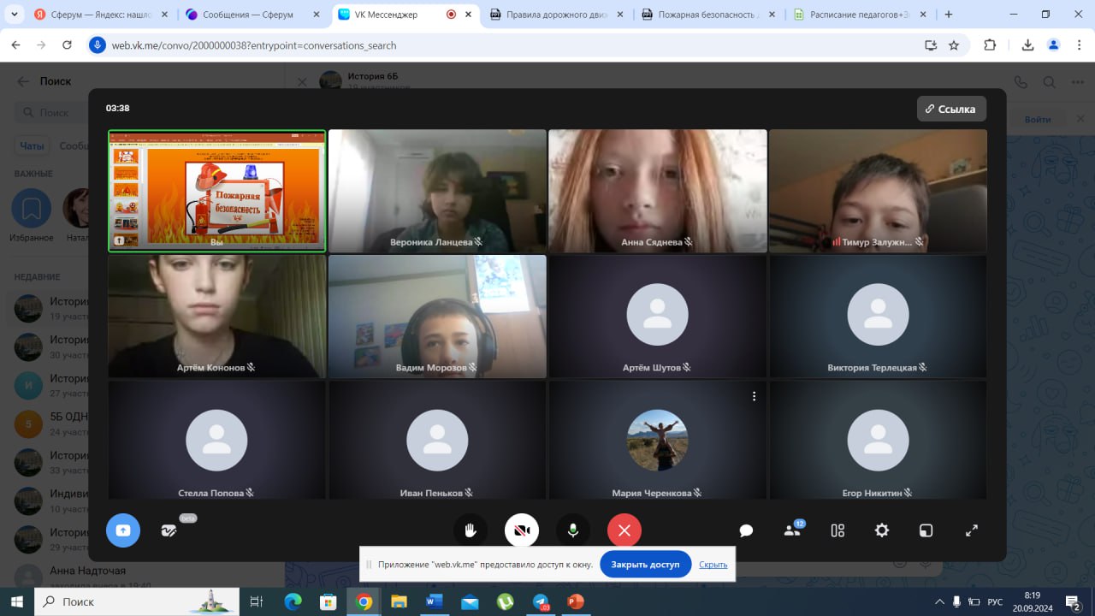This screenshot has width=1095, height=616.
Task: Open Word from taskbar
Action: tap(434, 601)
